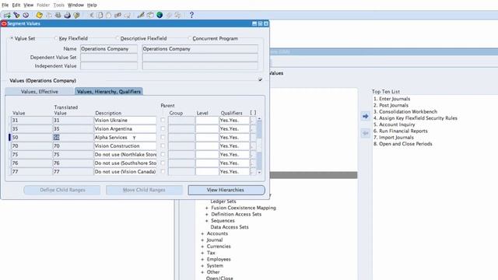Click the Window Help question mark icon

(191, 15)
